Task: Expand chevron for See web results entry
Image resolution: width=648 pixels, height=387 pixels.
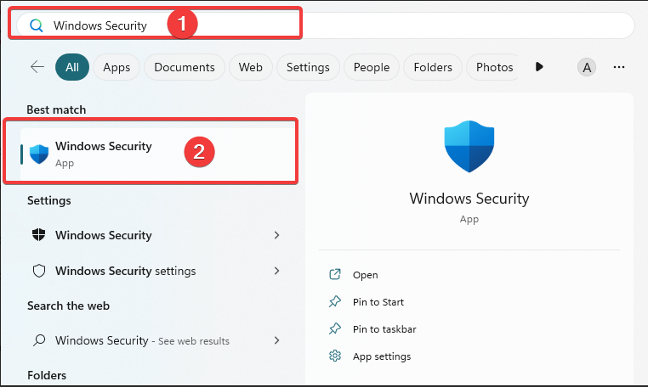Action: (277, 340)
